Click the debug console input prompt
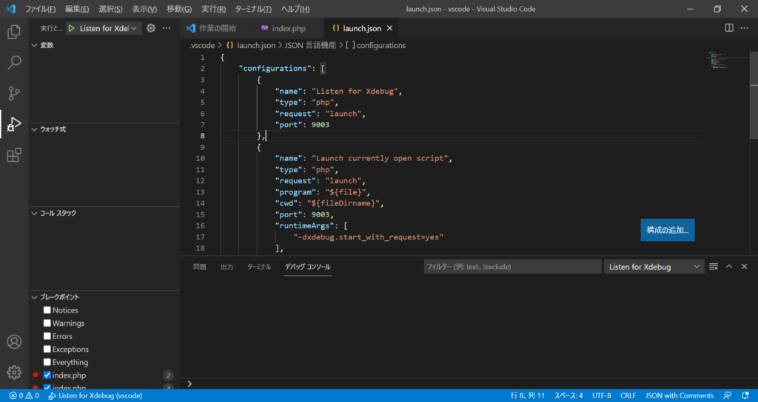 pos(469,384)
